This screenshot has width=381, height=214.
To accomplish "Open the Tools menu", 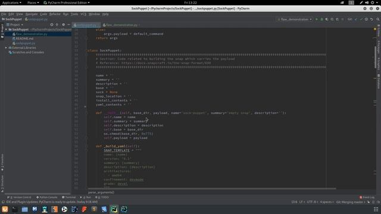I will pos(74,14).
